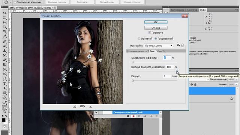The image size is (240, 135).
Task: Click the hand tool options icon in options bar
Action: pyautogui.click(x=6, y=2)
